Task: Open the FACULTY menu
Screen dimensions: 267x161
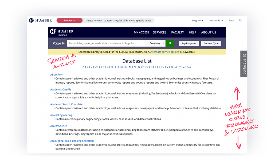Action: pyautogui.click(x=178, y=32)
